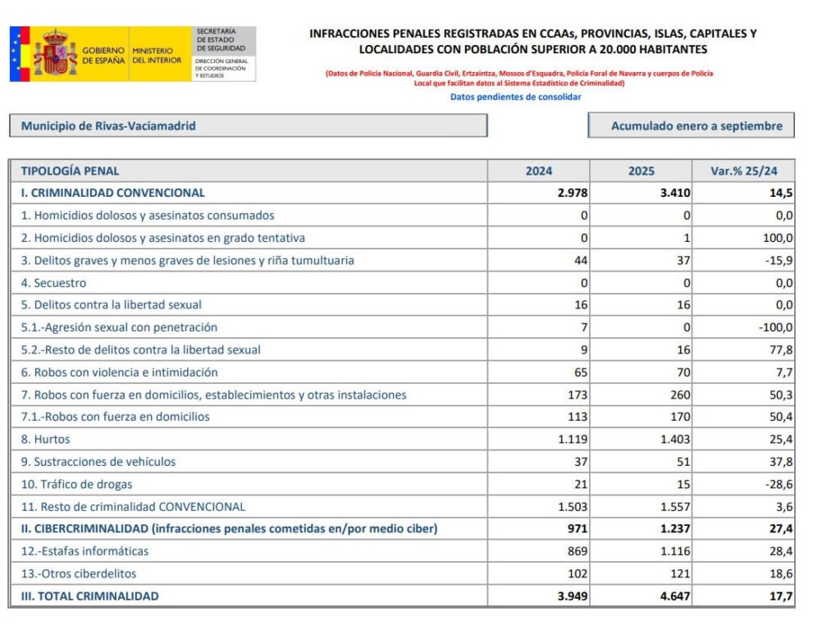Click the European Union flag emblem
The image size is (840, 625).
tap(20, 54)
